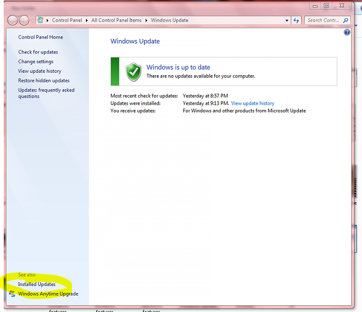Viewport: 362px width, 312px height.
Task: Close the Windows Update window
Action: click(x=342, y=6)
